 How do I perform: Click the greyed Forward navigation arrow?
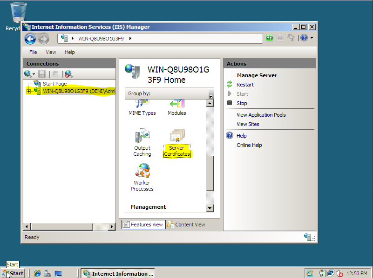pyautogui.click(x=44, y=39)
